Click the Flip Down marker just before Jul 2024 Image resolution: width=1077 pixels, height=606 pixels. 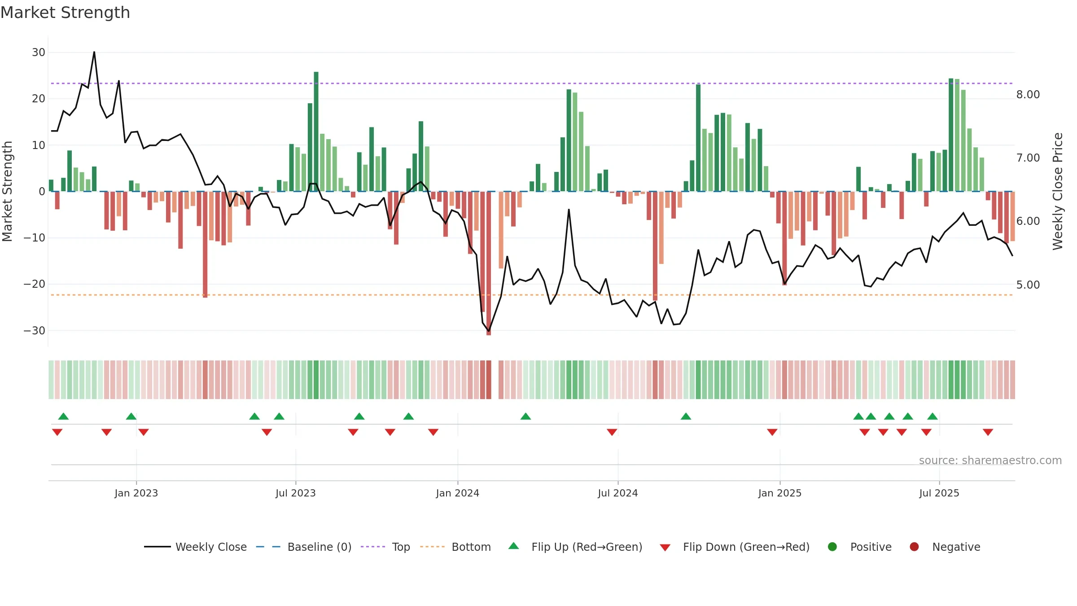[612, 432]
